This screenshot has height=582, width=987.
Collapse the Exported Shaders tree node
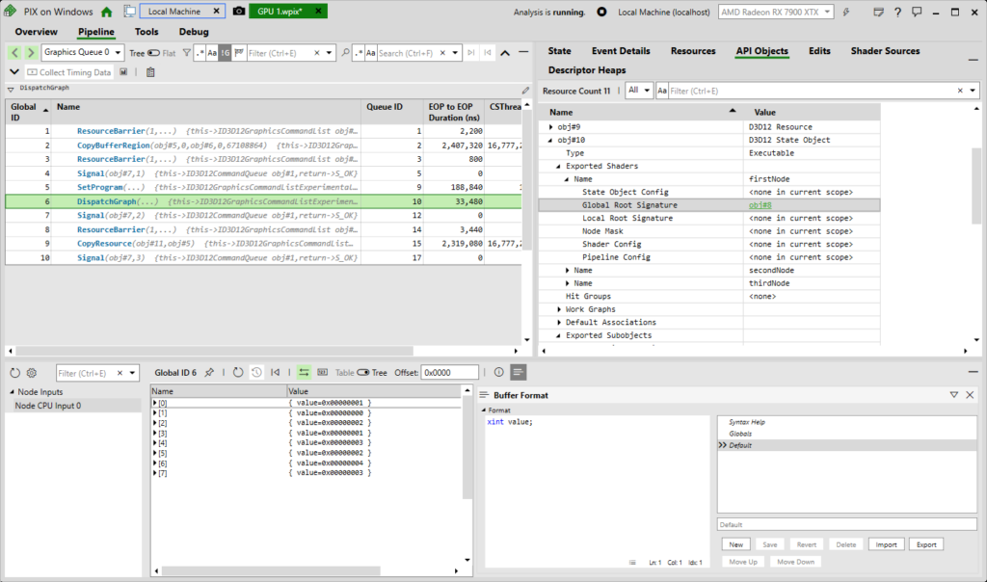(x=558, y=165)
